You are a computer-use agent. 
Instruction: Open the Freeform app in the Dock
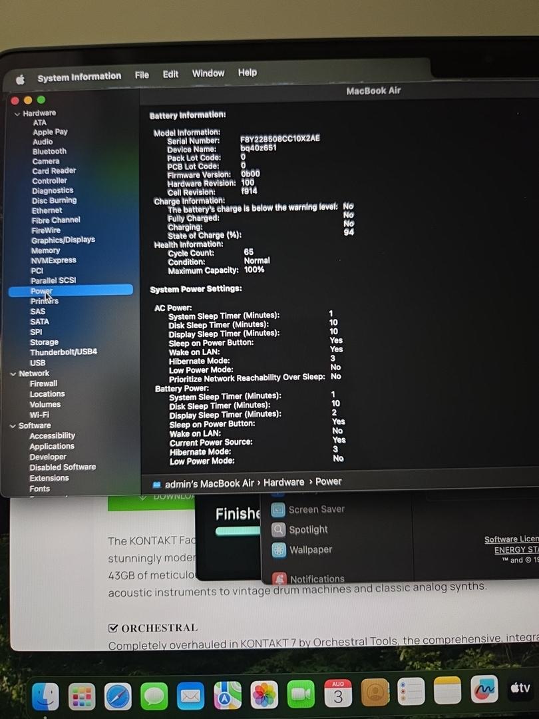point(484,689)
